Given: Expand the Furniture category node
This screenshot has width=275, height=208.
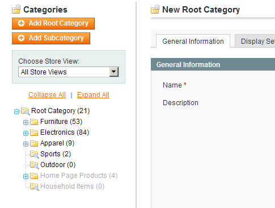Looking at the screenshot, I should [26, 122].
